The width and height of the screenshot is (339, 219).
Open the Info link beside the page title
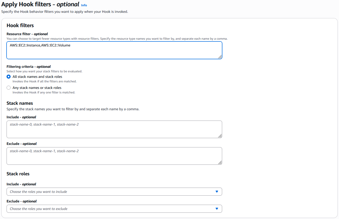coord(84,5)
